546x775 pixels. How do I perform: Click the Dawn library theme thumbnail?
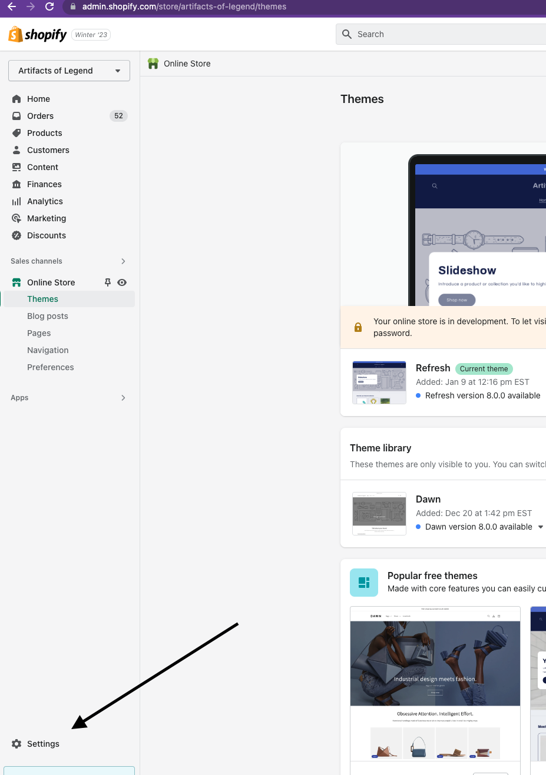(x=379, y=514)
